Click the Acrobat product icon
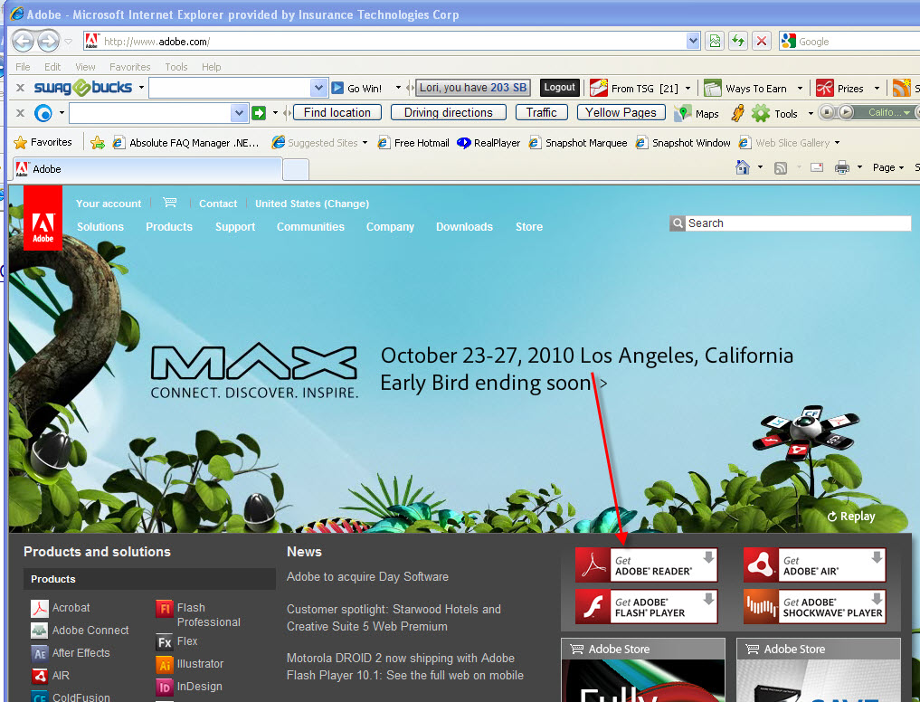 point(39,608)
